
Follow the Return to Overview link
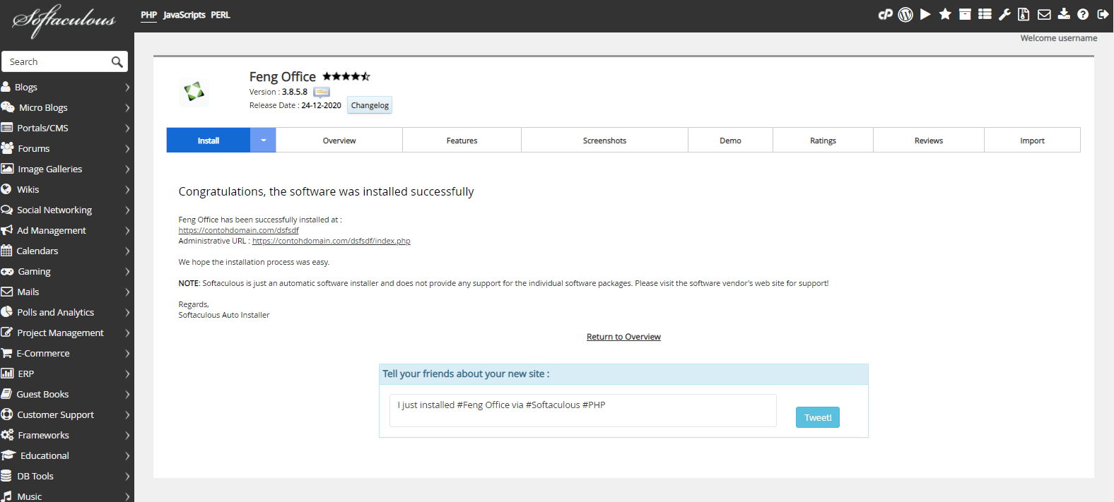(x=623, y=337)
